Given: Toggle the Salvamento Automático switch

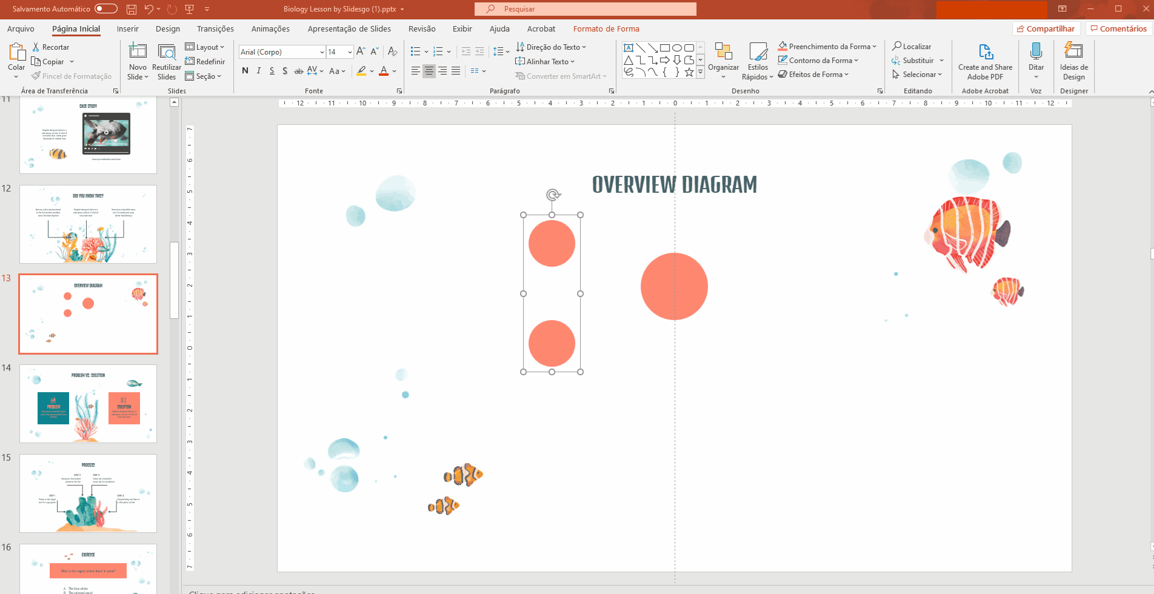Looking at the screenshot, I should (x=106, y=8).
